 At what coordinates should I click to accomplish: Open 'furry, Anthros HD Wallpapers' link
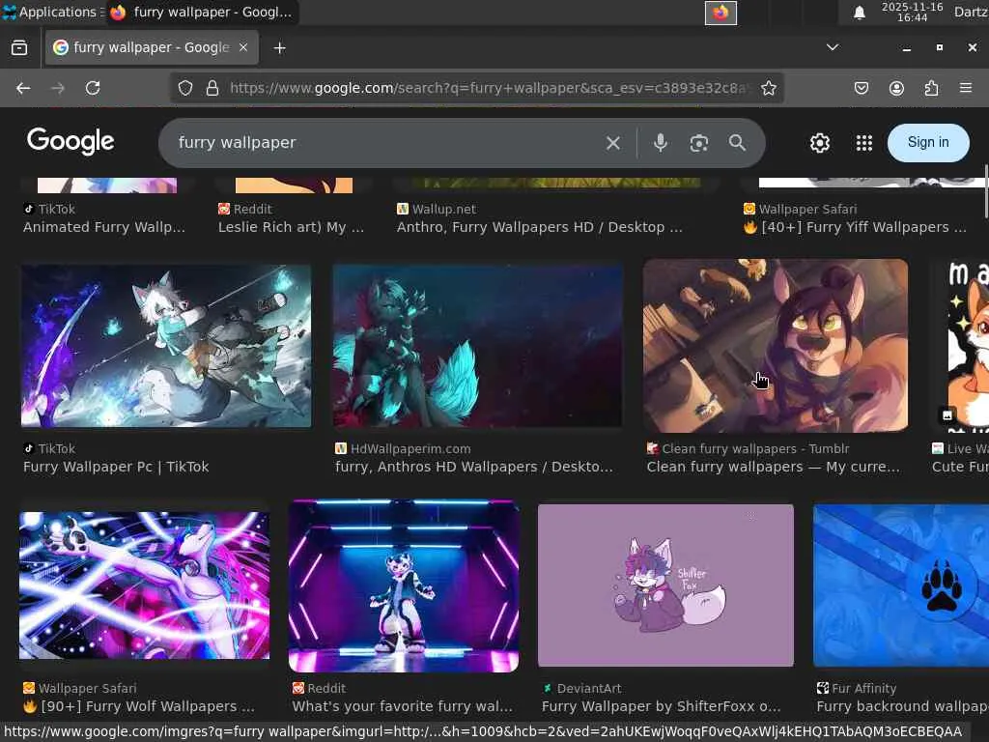click(473, 467)
